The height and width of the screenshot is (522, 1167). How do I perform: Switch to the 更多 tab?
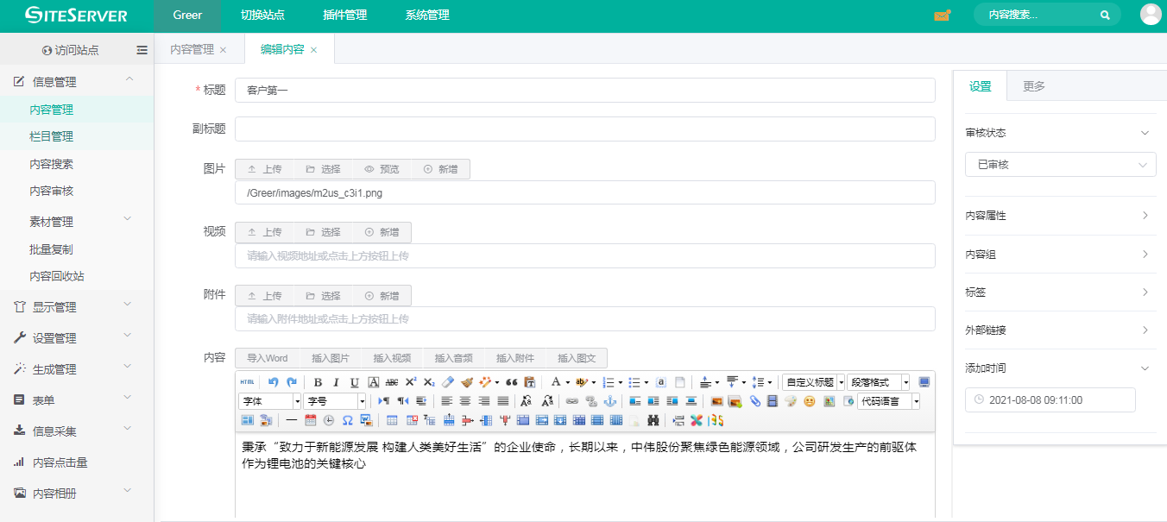pos(1034,86)
